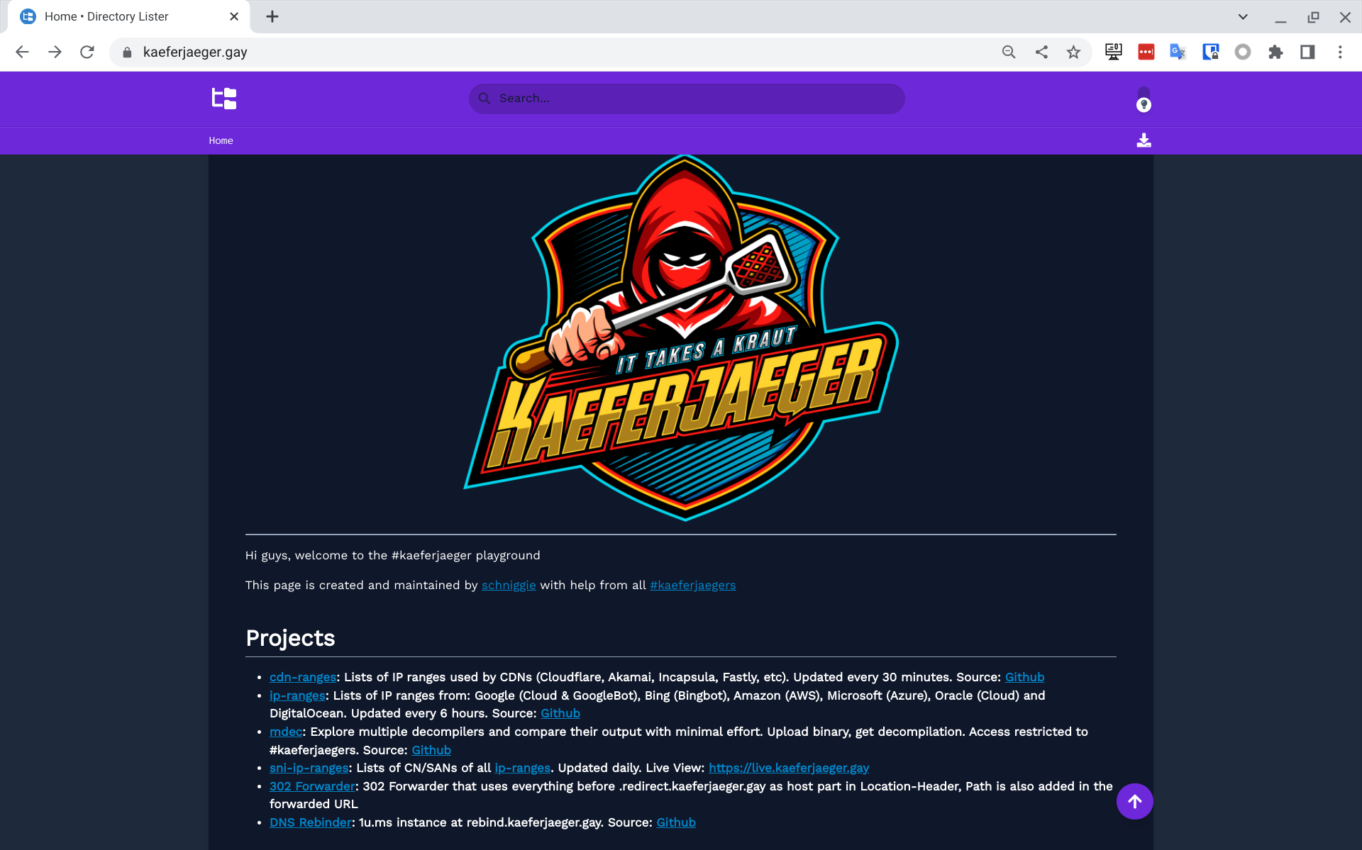Open the 302 Forwarder link
Image resolution: width=1362 pixels, height=850 pixels.
click(x=311, y=786)
